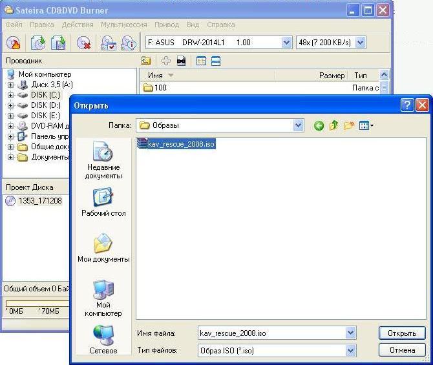Click the Открыть button

(x=402, y=333)
